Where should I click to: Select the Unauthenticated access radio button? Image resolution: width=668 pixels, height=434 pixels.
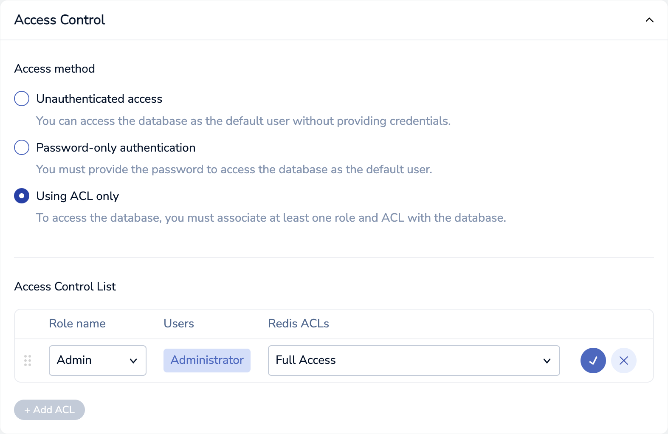pyautogui.click(x=22, y=99)
